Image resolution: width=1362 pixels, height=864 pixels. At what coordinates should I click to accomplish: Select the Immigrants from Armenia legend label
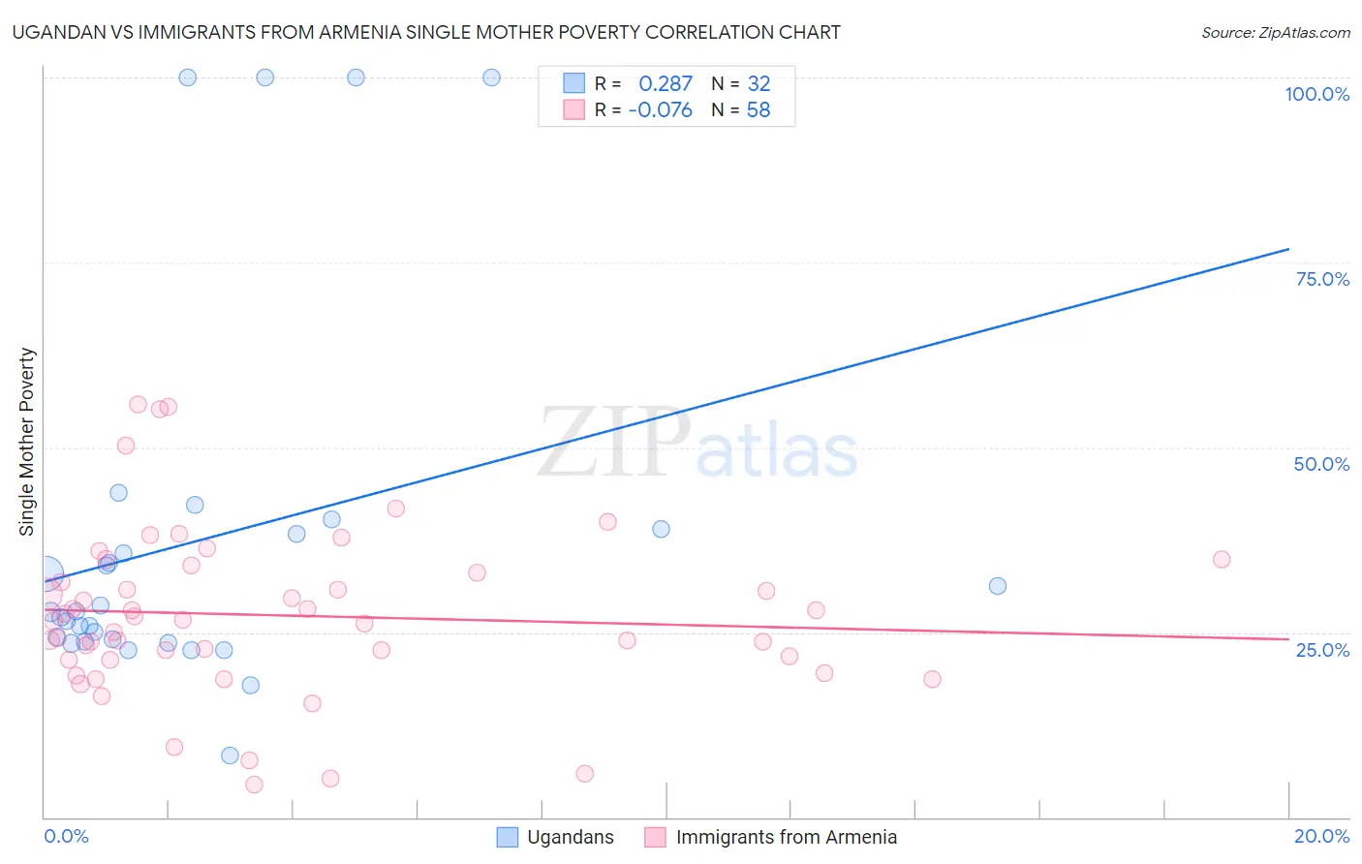click(787, 837)
